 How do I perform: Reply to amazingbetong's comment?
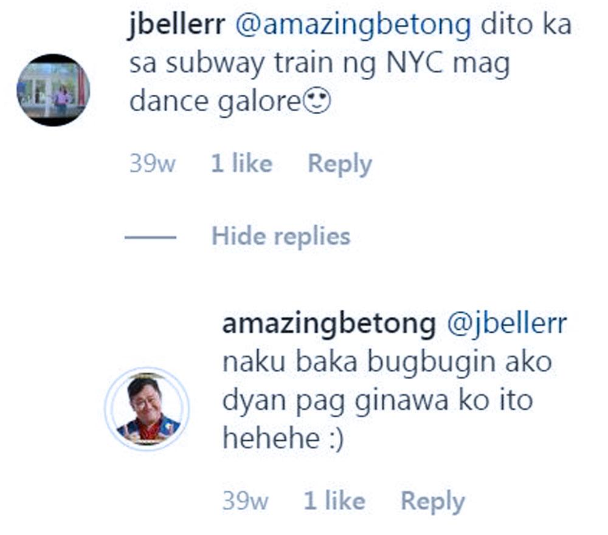(x=432, y=502)
